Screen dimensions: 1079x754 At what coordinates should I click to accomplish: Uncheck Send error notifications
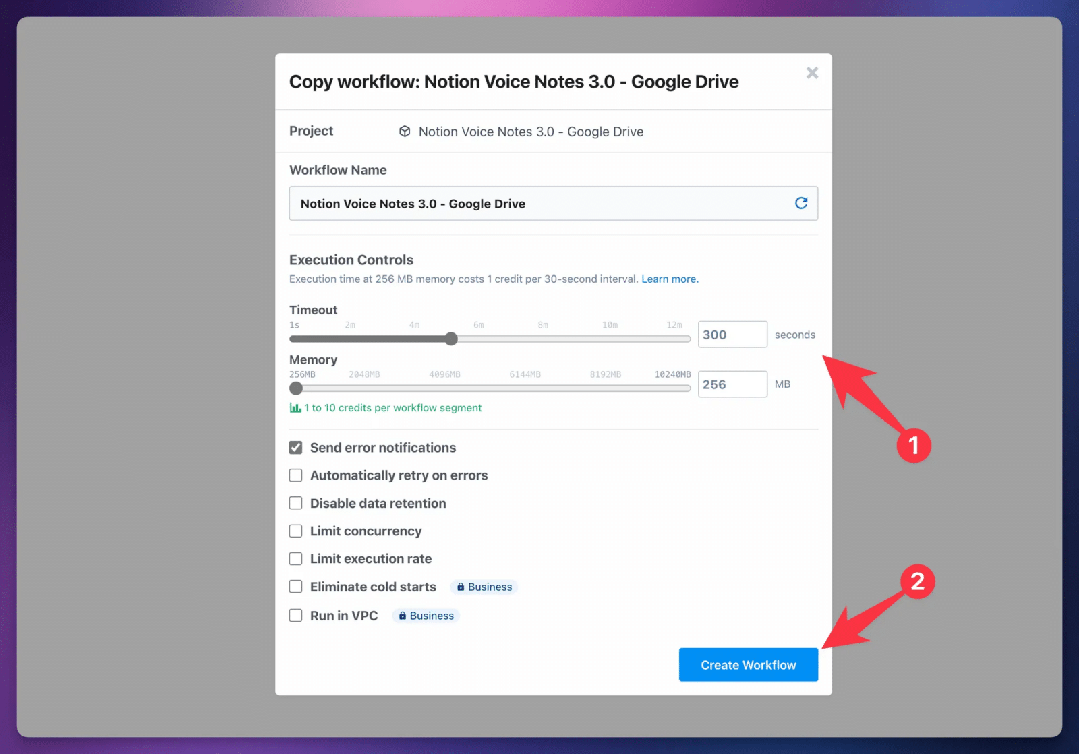(295, 447)
